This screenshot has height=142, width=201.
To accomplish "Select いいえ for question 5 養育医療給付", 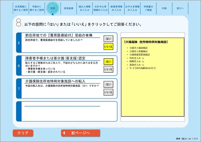I will tap(108, 47).
